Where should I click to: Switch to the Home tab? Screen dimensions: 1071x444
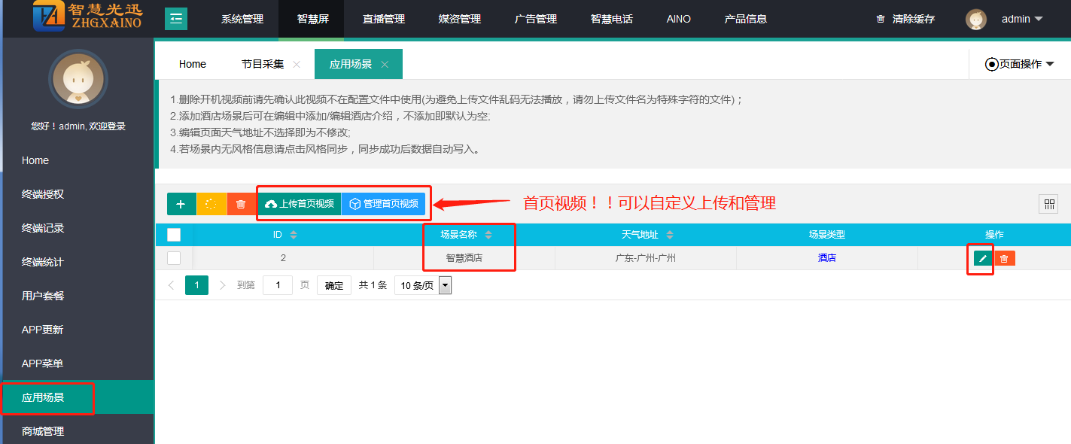pos(193,64)
